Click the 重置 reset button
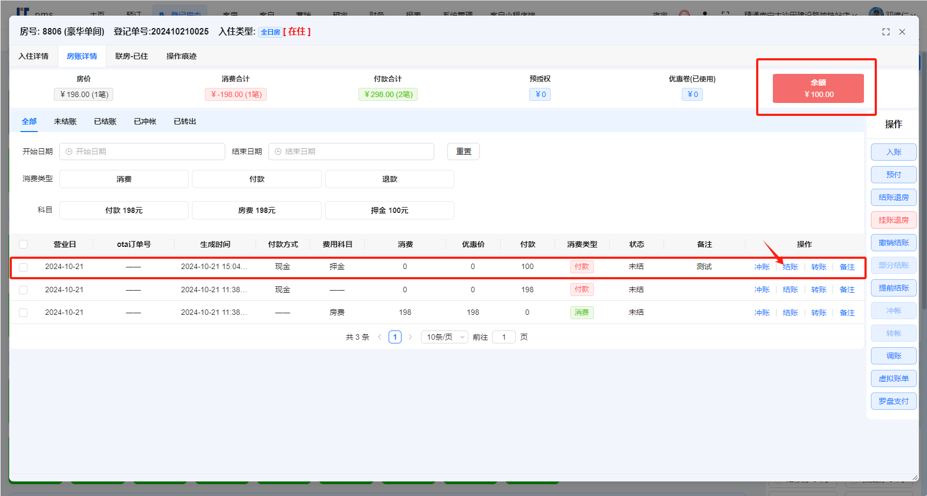Image resolution: width=927 pixels, height=496 pixels. coord(463,151)
